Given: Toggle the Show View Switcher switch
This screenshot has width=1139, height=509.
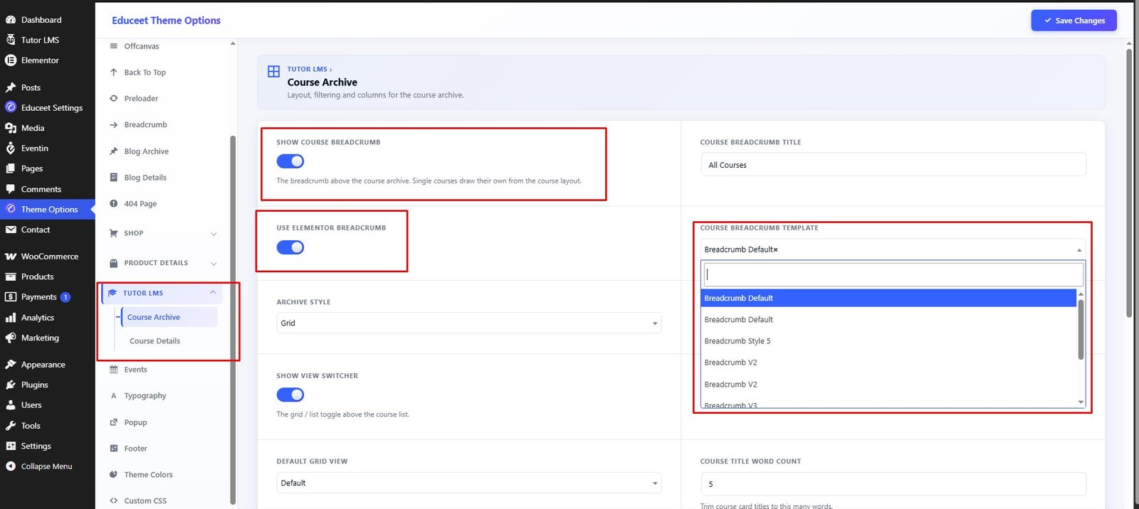Looking at the screenshot, I should (x=290, y=395).
